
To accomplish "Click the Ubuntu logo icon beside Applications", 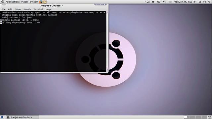I will pyautogui.click(x=3, y=2).
